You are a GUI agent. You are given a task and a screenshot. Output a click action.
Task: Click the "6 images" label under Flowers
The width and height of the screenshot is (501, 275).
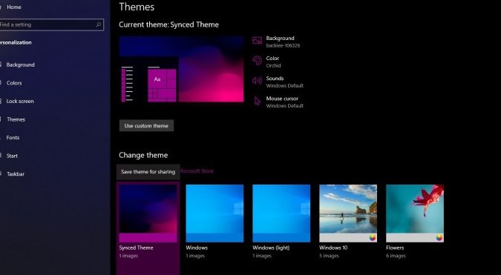point(396,256)
